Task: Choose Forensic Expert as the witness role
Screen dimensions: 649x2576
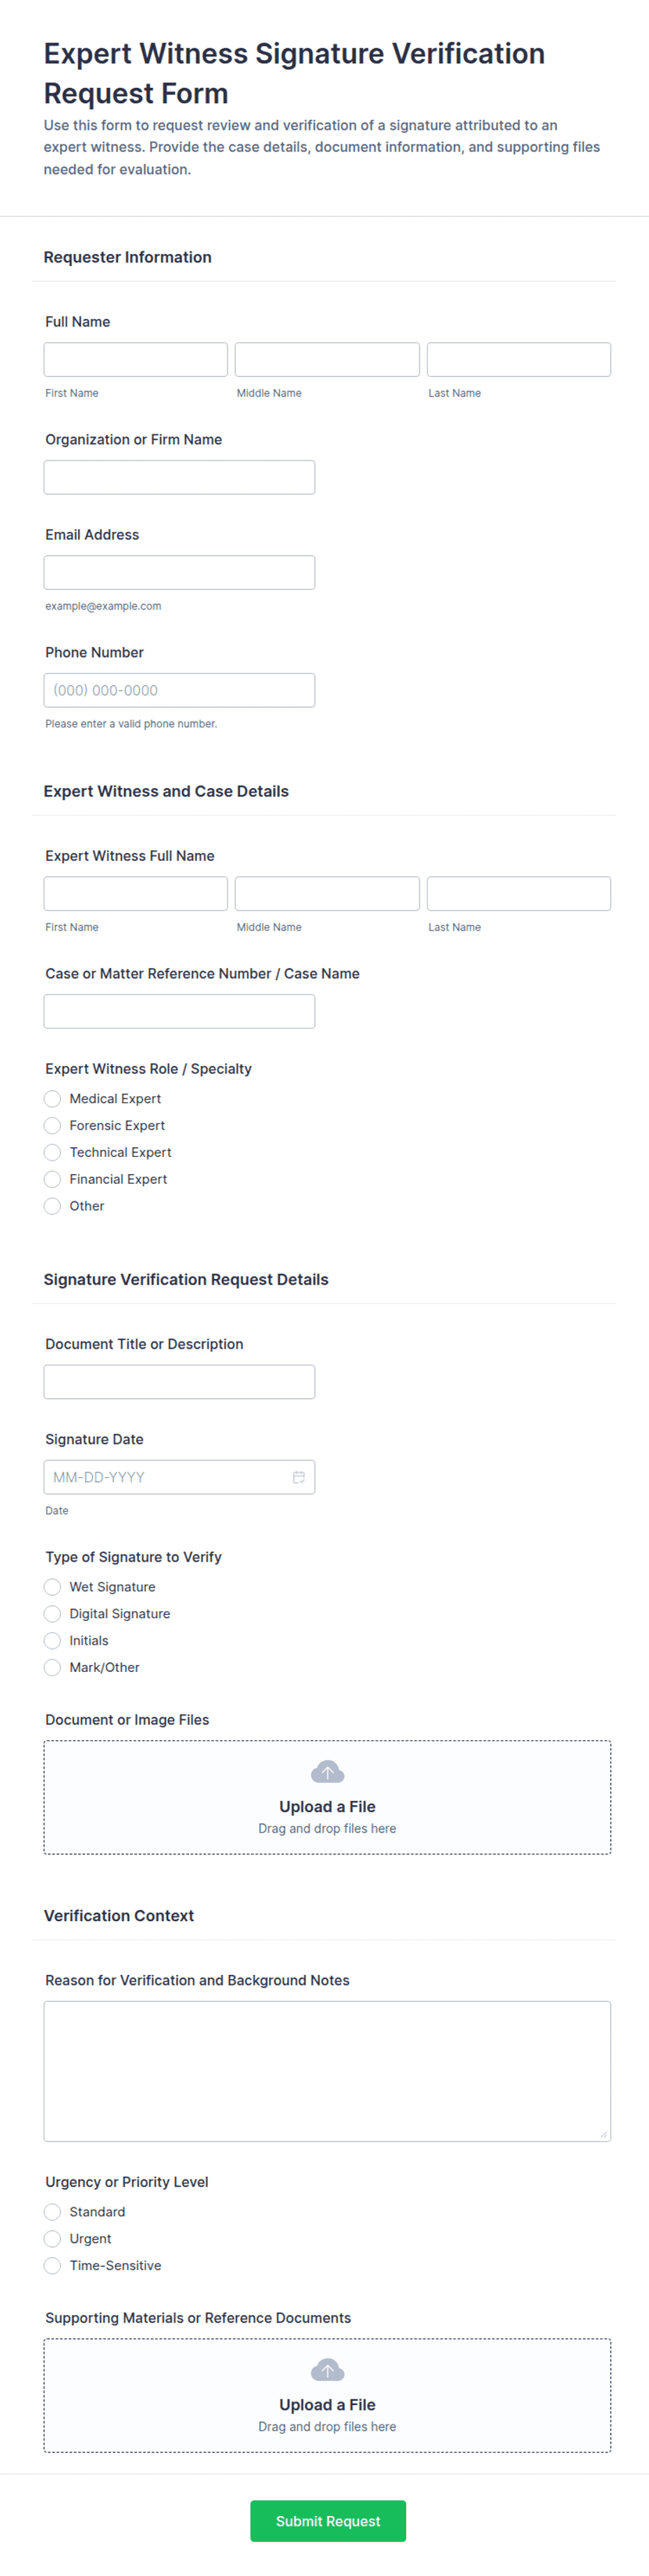Action: (x=53, y=1126)
